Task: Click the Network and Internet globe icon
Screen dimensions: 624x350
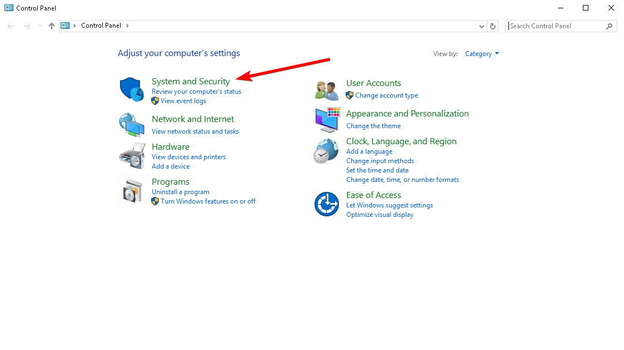Action: [132, 124]
